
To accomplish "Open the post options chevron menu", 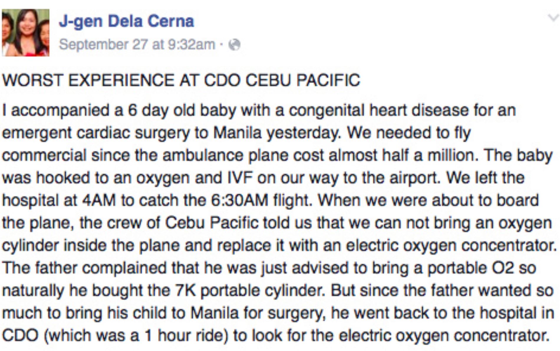I will pos(553,18).
